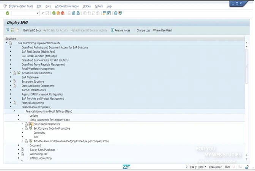This screenshot has width=255, height=171.
Task: Click the tree scroll up arrow
Action: pos(247,43)
